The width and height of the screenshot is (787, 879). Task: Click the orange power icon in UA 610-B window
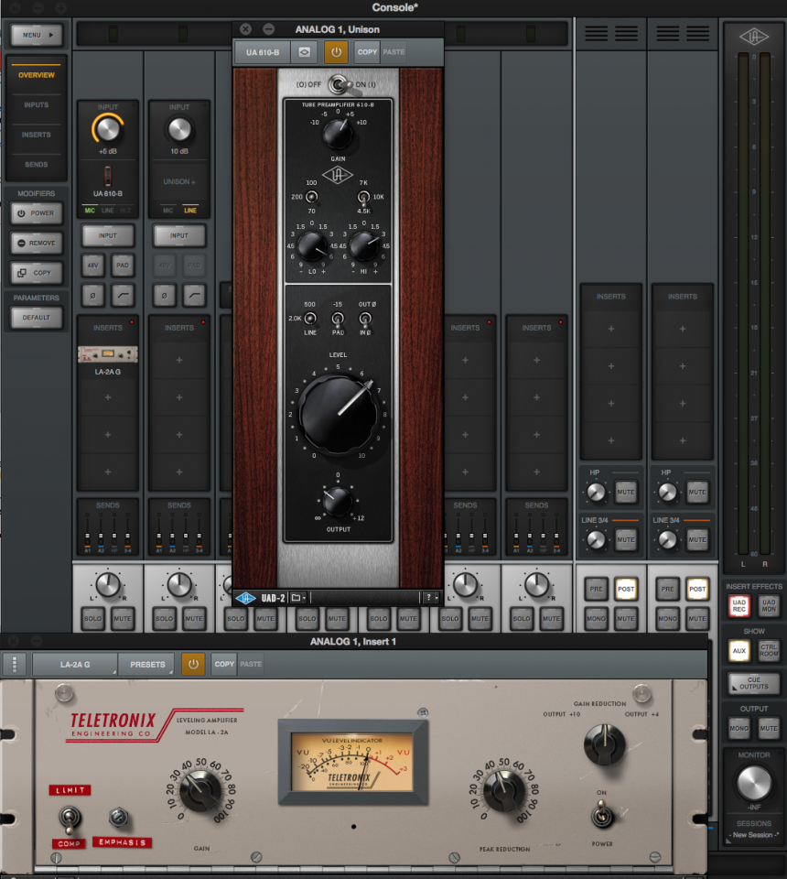point(336,52)
